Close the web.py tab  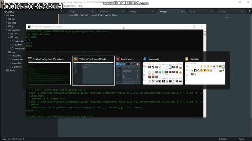point(182,11)
